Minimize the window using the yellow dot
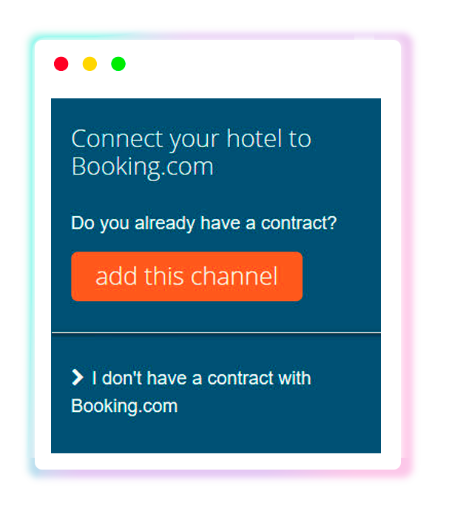Screen dimensions: 449x511 [x=90, y=64]
